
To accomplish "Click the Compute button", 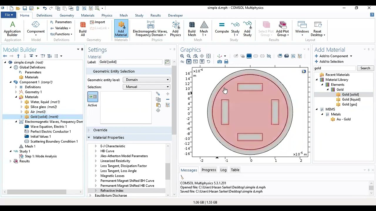I will coord(222,28).
